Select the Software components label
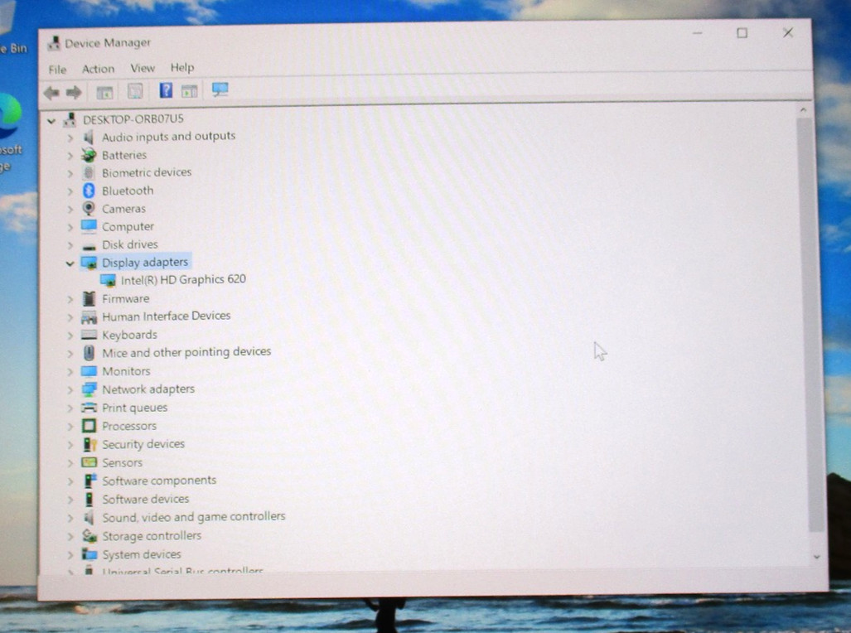851x633 pixels. 159,481
